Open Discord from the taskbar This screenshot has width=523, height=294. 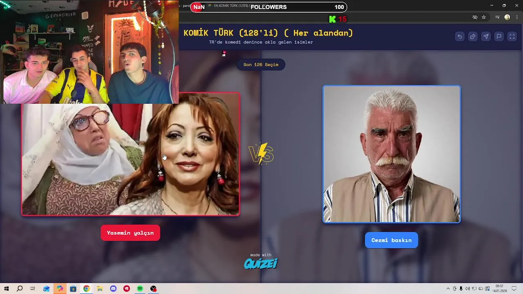pyautogui.click(x=113, y=289)
